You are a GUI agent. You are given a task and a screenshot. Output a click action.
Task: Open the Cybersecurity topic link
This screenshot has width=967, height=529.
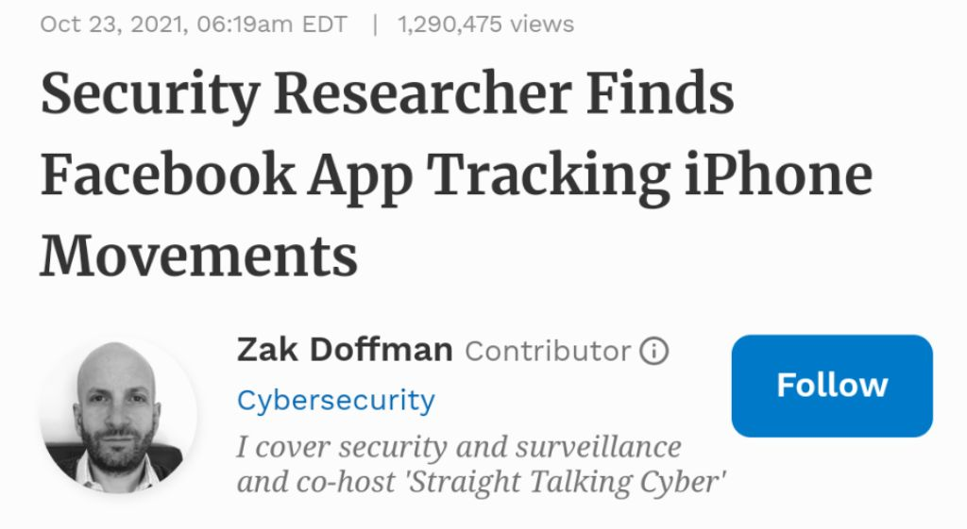(335, 401)
